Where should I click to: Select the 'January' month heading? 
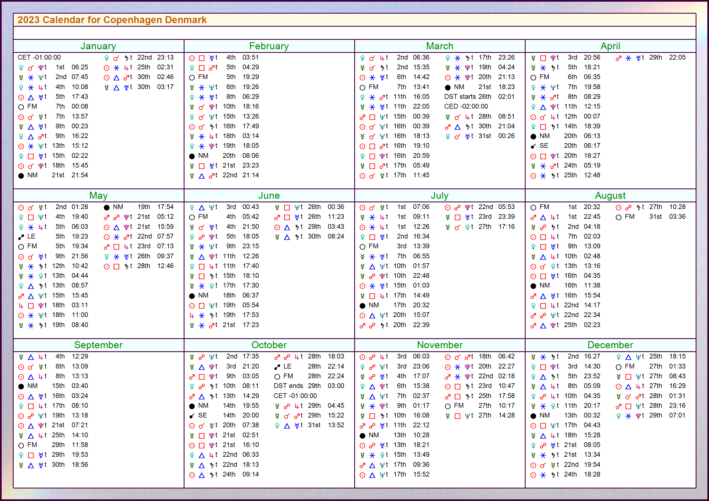98,46
